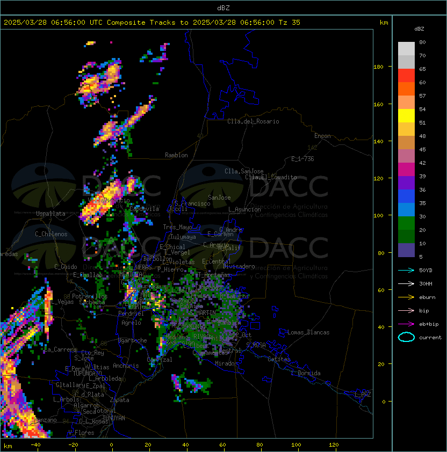Click the 'Capdevila' place label

(x=145, y=209)
